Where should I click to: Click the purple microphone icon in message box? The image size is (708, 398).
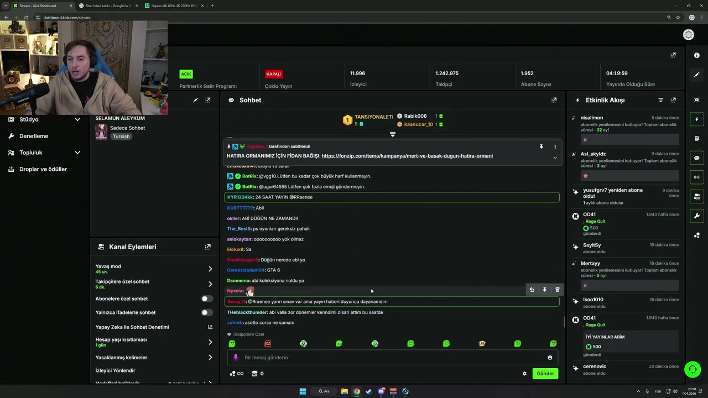[236, 358]
